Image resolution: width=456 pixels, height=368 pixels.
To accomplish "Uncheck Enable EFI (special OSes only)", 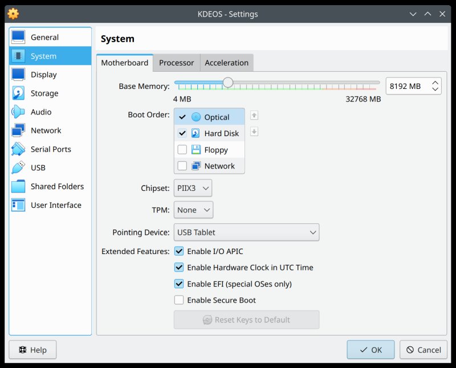I will (179, 284).
